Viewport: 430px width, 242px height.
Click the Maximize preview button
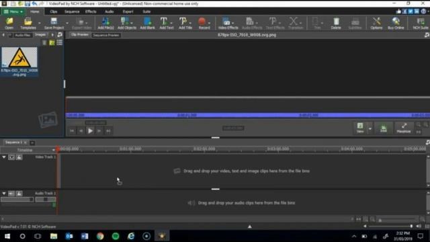point(404,128)
